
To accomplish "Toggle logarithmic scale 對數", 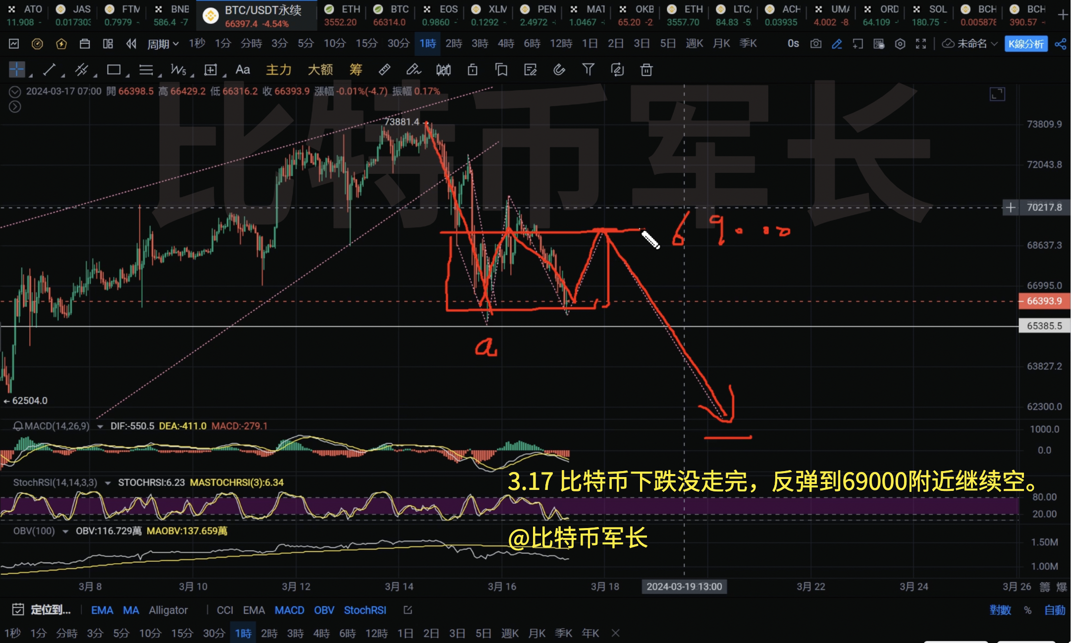I will pyautogui.click(x=1000, y=610).
